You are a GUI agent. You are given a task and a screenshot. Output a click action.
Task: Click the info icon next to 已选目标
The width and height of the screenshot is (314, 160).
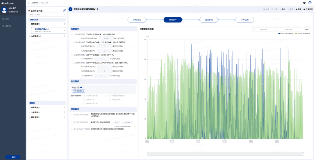(81, 87)
